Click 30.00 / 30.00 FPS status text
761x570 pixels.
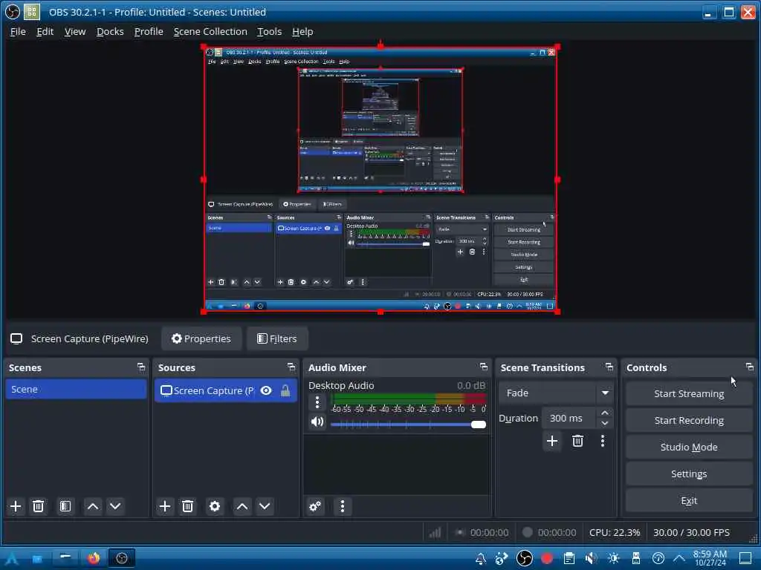691,532
